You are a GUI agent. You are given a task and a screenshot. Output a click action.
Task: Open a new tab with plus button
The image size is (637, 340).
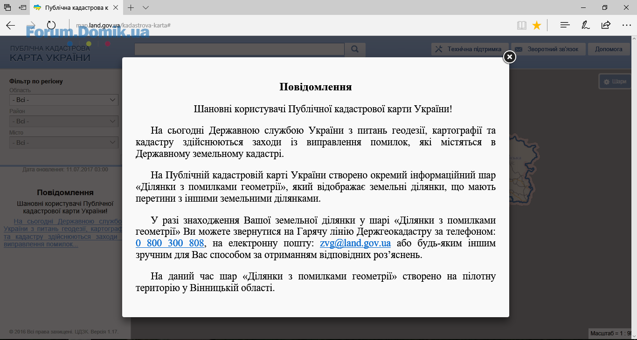[131, 7]
